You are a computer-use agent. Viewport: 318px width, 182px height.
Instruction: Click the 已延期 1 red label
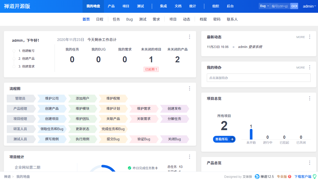coord(151,69)
